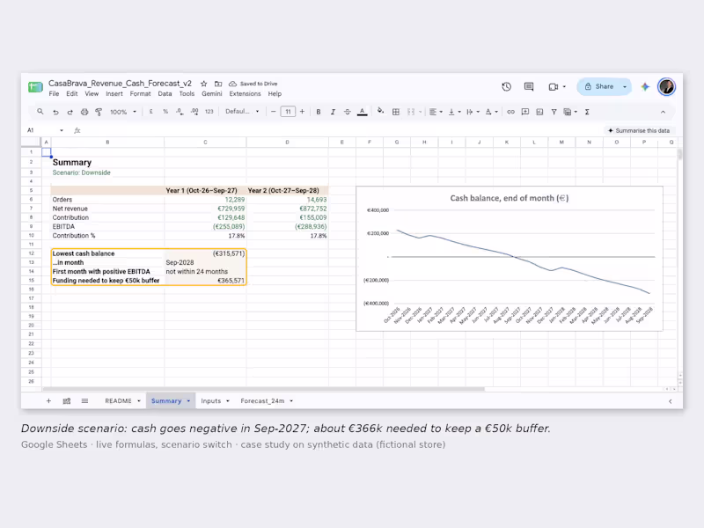Screen dimensions: 704x528
Task: Open the Google Sheets home icon
Action: coord(35,86)
